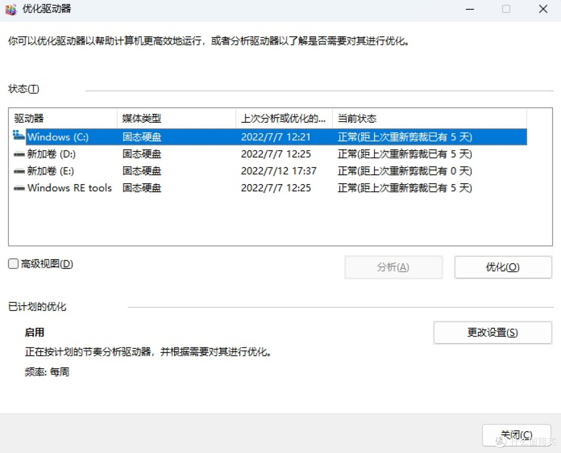This screenshot has height=453, width=561.
Task: Click the 优化驱动器 title bar app icon
Action: (11, 9)
